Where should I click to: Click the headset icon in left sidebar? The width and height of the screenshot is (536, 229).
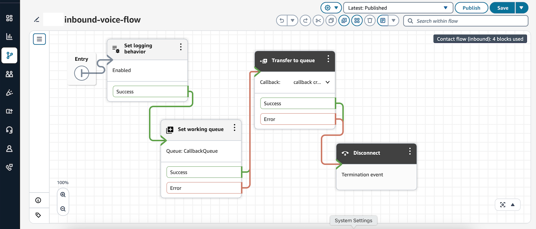[x=9, y=130]
